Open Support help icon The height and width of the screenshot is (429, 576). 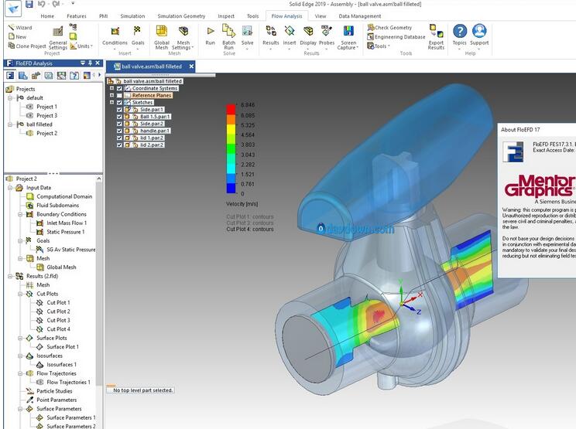point(479,31)
